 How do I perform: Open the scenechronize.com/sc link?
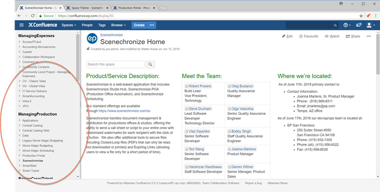coord(124,111)
